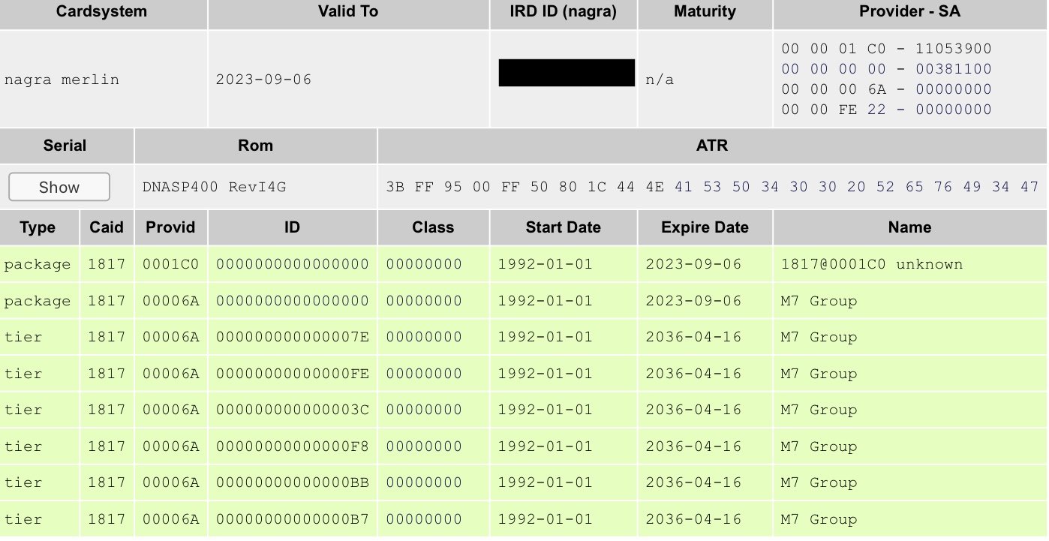Image resolution: width=1049 pixels, height=541 pixels.
Task: Click the 1817@0001C0 unknown package name
Action: pos(871,264)
